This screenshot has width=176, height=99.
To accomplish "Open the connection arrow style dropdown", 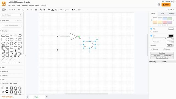I will pyautogui.click(x=62, y=10).
